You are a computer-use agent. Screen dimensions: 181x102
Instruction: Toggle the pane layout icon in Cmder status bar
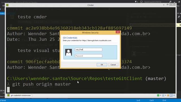(171, 95)
